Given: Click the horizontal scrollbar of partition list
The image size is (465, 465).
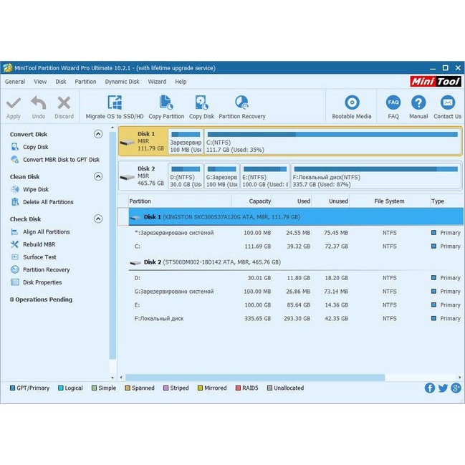Looking at the screenshot, I should (255, 378).
